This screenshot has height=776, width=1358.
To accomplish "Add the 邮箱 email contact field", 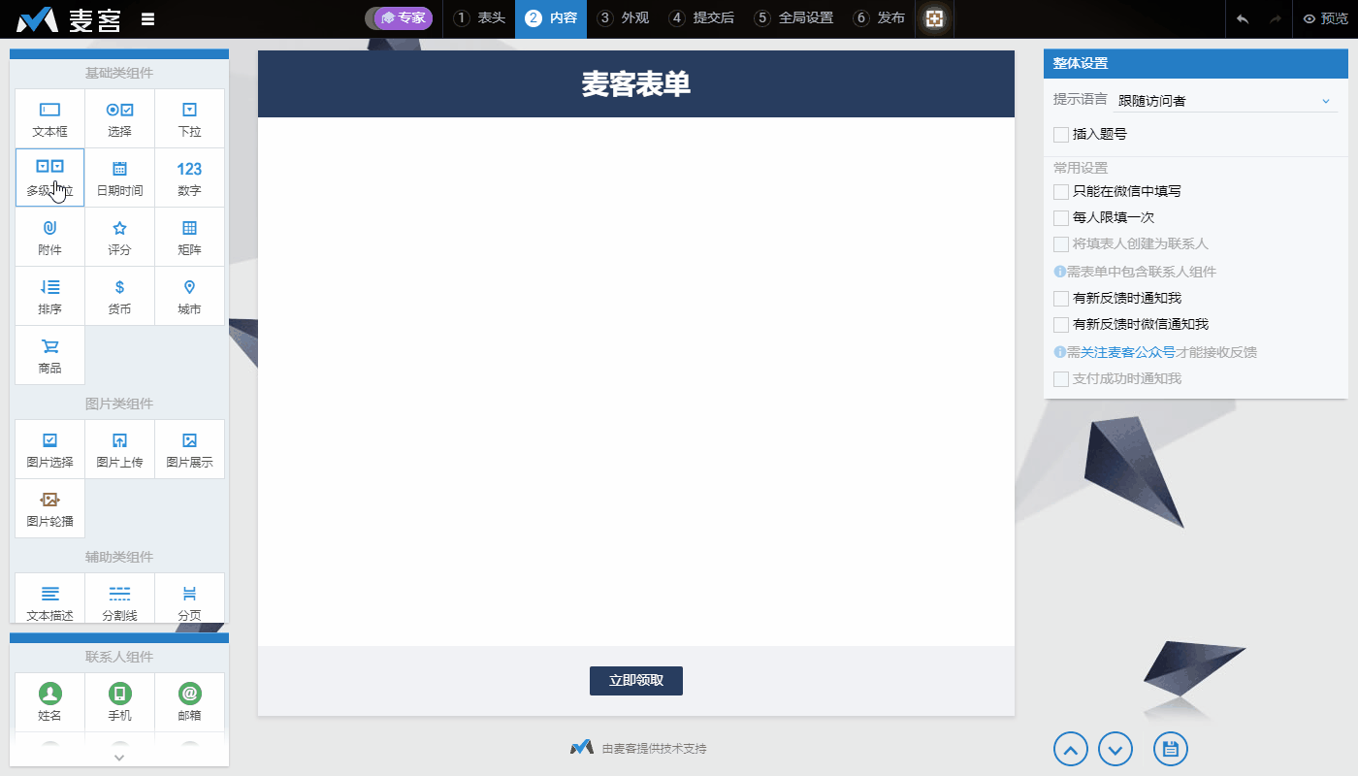I will [190, 702].
